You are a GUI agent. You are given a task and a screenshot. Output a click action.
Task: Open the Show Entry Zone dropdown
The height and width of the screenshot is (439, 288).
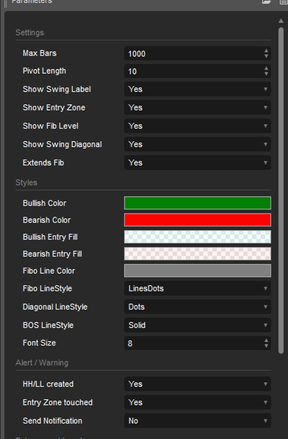198,108
